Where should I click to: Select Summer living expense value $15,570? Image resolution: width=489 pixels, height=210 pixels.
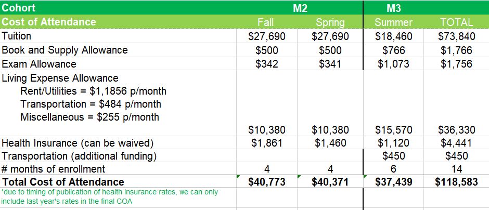(393, 129)
